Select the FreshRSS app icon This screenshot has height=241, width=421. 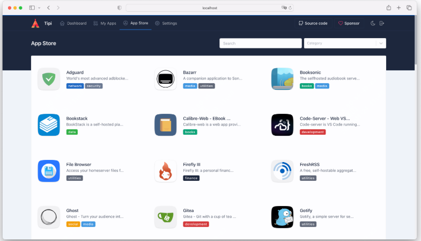282,171
